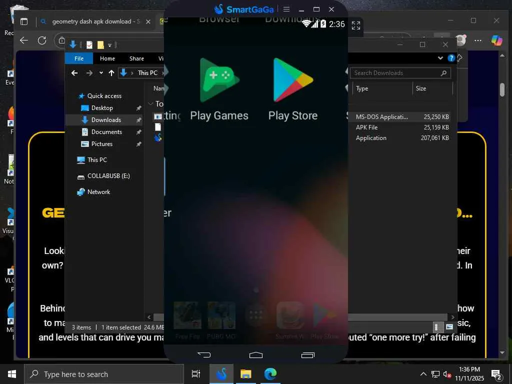Tap the Android home navigation button
This screenshot has width=512, height=384.
tap(255, 354)
